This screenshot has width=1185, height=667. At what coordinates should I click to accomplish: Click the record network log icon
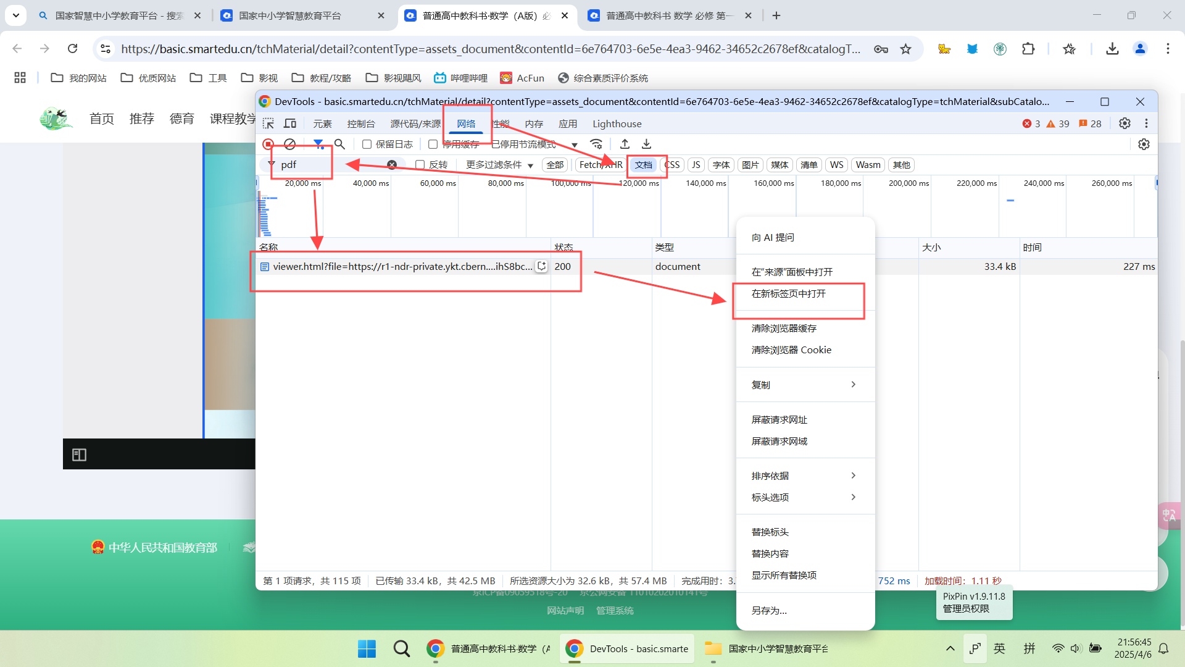(x=268, y=144)
